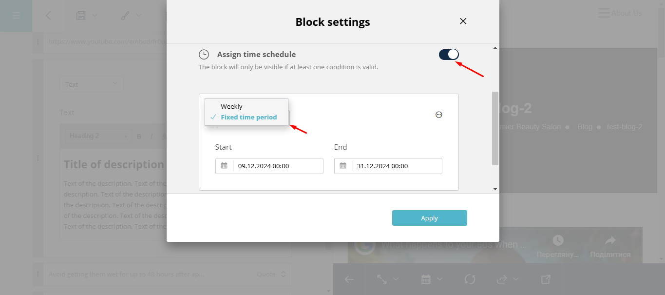
Task: Click the Start date field 09.12.2024
Action: (278, 166)
